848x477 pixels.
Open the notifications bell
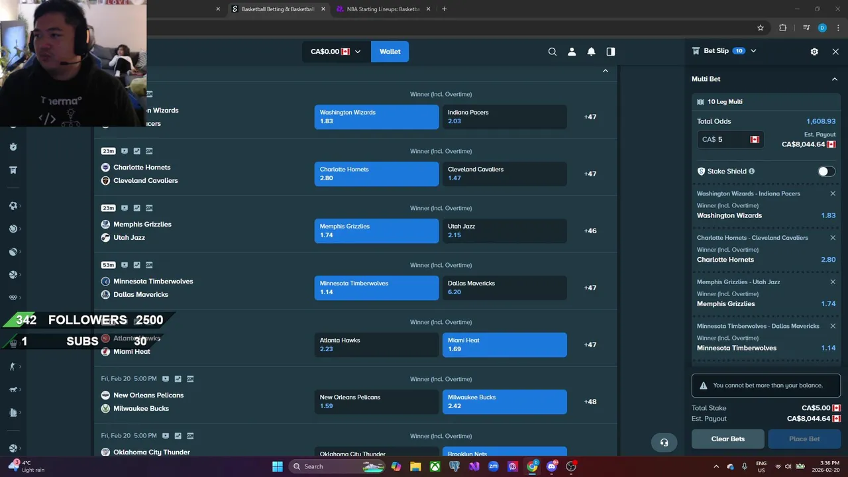click(x=591, y=52)
